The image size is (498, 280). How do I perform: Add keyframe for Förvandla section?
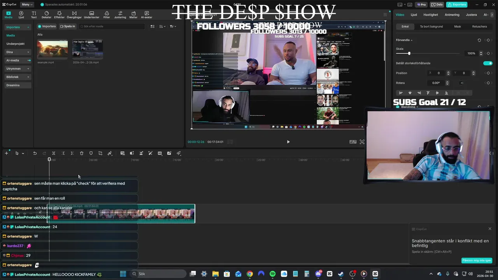(488, 40)
